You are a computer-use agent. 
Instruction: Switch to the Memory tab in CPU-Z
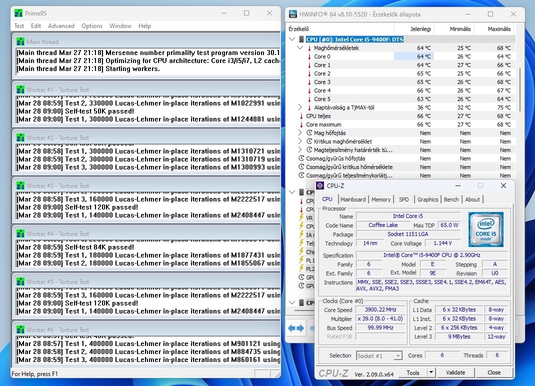[x=381, y=199]
